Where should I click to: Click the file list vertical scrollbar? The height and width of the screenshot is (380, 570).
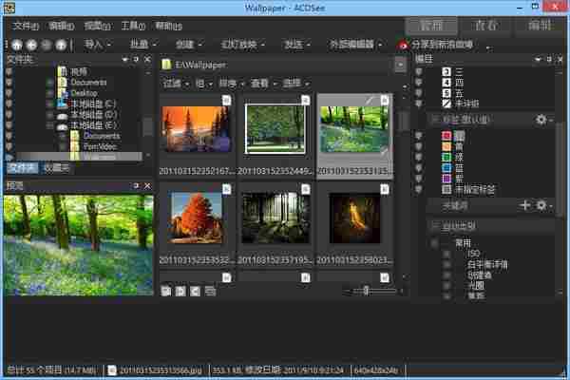pos(404,122)
